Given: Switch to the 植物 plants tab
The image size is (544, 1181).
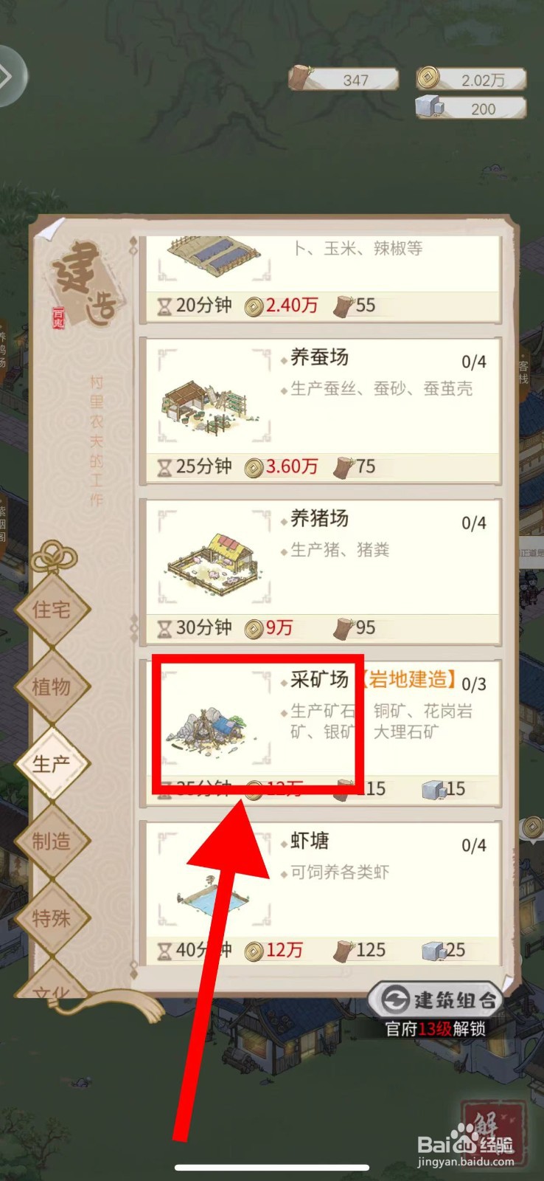Looking at the screenshot, I should click(x=52, y=687).
